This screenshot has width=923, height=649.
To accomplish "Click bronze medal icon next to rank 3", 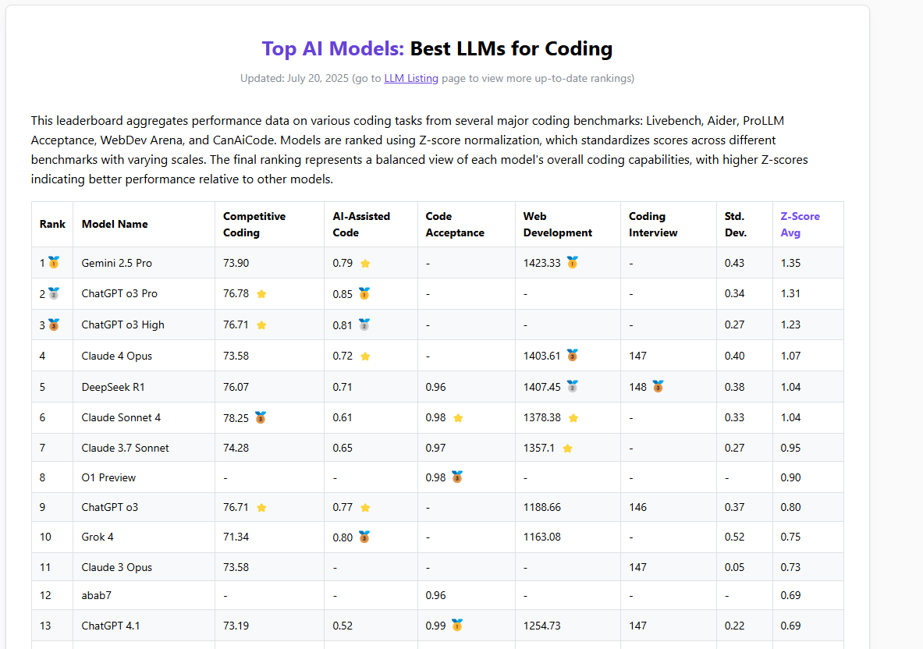I will click(x=54, y=324).
